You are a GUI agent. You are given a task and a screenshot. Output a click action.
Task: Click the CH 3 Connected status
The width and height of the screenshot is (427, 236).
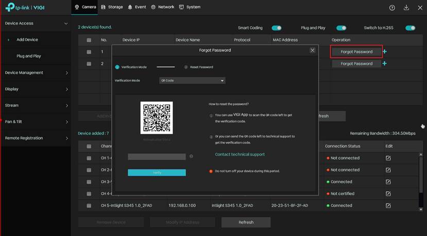click(x=339, y=182)
